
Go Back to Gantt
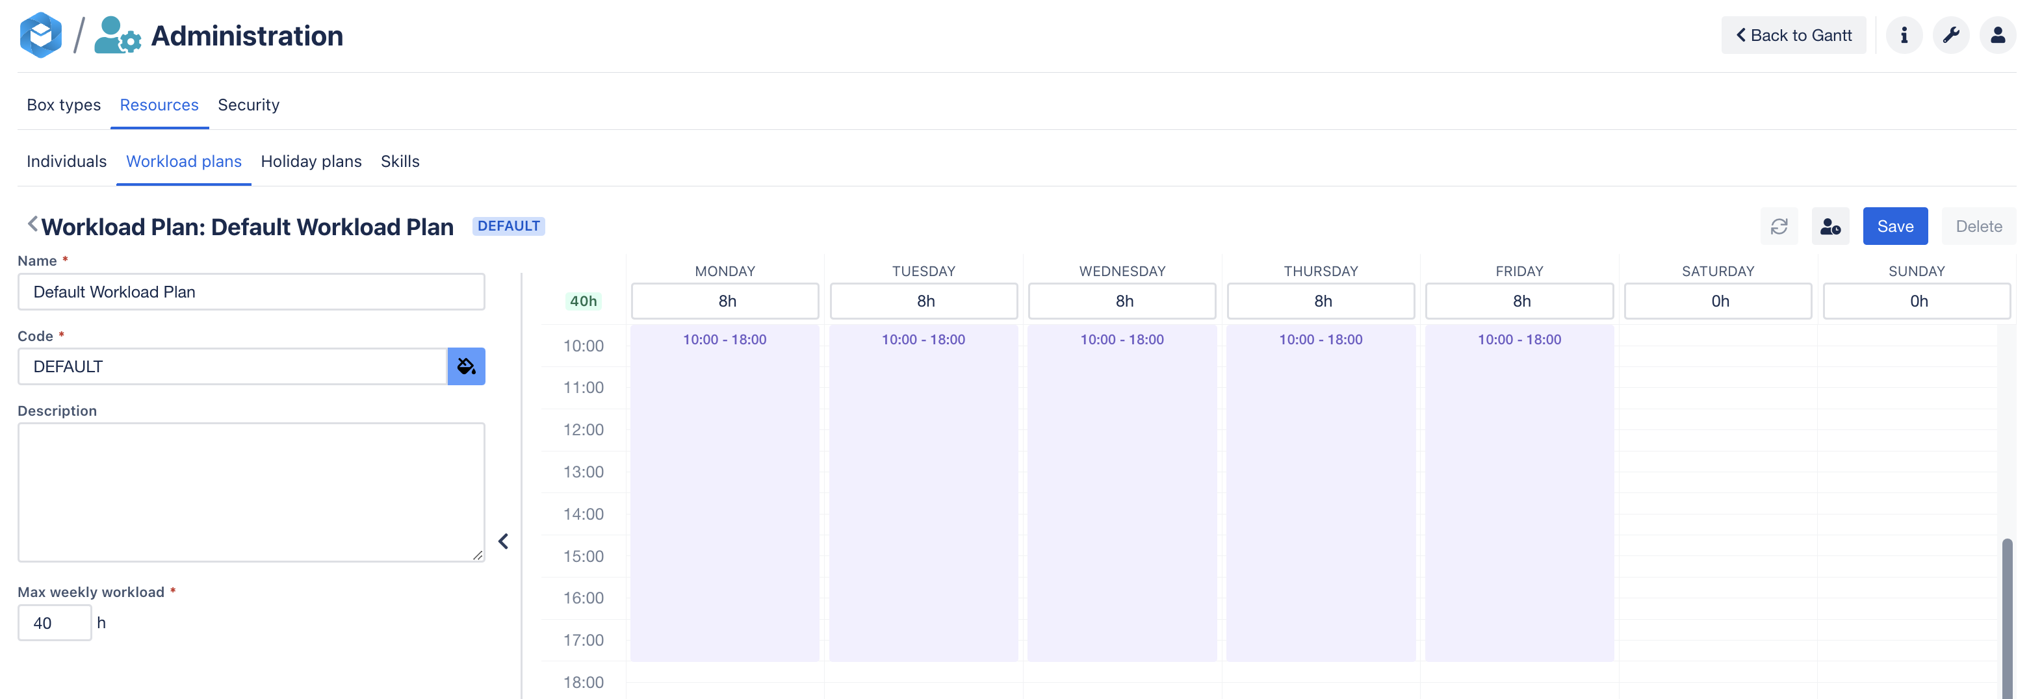pyautogui.click(x=1794, y=34)
